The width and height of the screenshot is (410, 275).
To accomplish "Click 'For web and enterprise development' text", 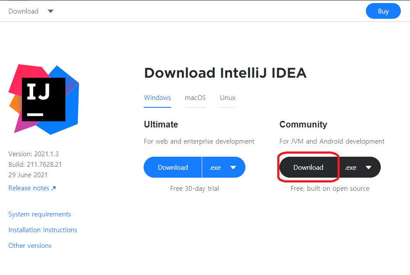I will [x=199, y=141].
